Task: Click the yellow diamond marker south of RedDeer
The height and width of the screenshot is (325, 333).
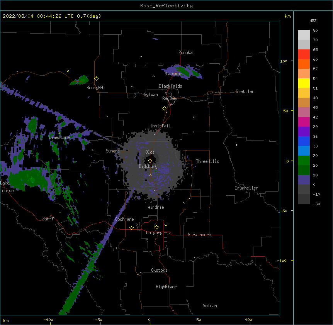Action: (x=165, y=108)
